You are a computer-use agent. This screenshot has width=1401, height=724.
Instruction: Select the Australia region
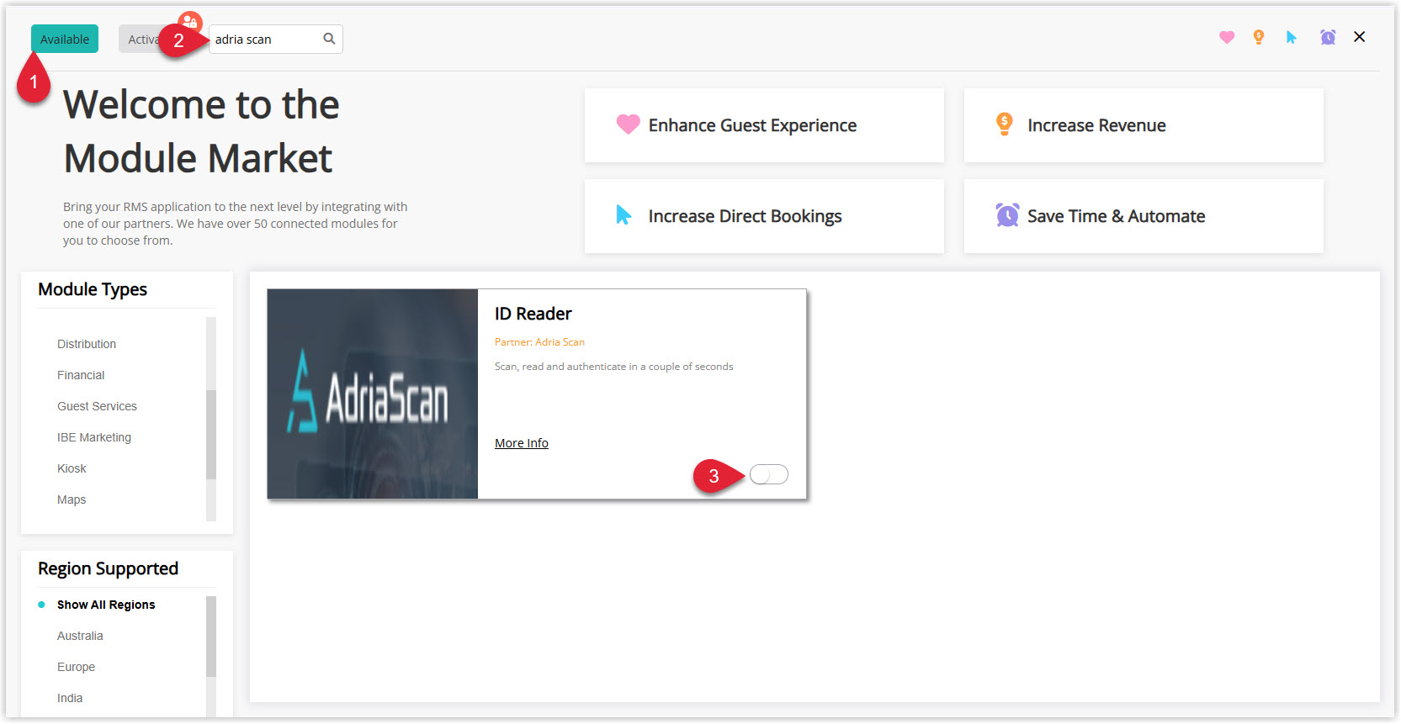tap(80, 636)
